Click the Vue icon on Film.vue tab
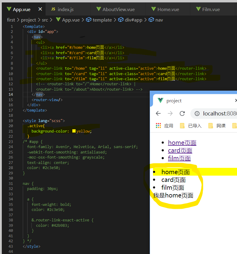237x254 pixels. pos(198,9)
